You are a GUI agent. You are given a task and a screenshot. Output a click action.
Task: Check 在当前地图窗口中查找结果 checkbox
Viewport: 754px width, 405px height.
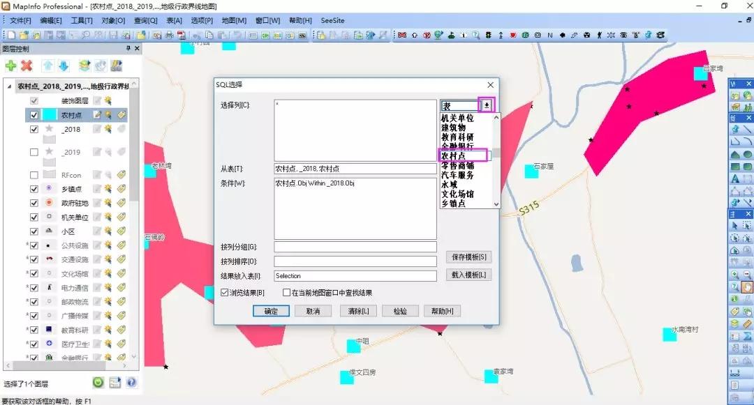tap(287, 292)
